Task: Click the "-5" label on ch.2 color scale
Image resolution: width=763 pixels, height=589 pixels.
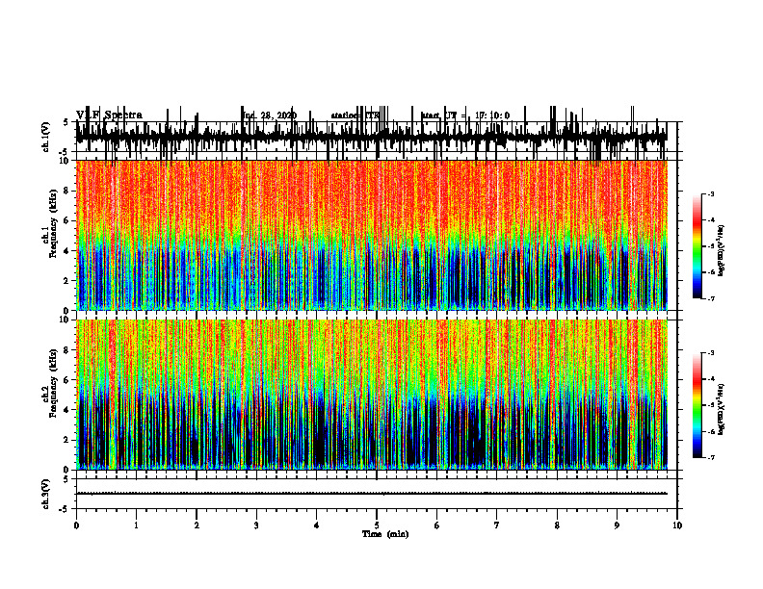Action: pyautogui.click(x=711, y=406)
